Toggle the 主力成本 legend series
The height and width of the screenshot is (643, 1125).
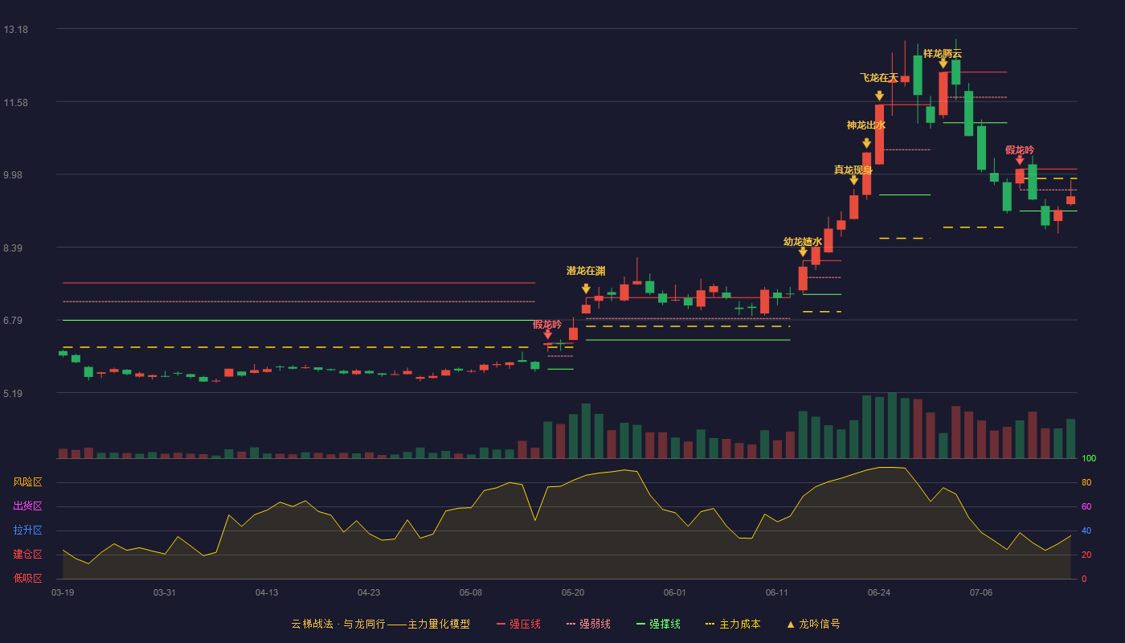732,624
